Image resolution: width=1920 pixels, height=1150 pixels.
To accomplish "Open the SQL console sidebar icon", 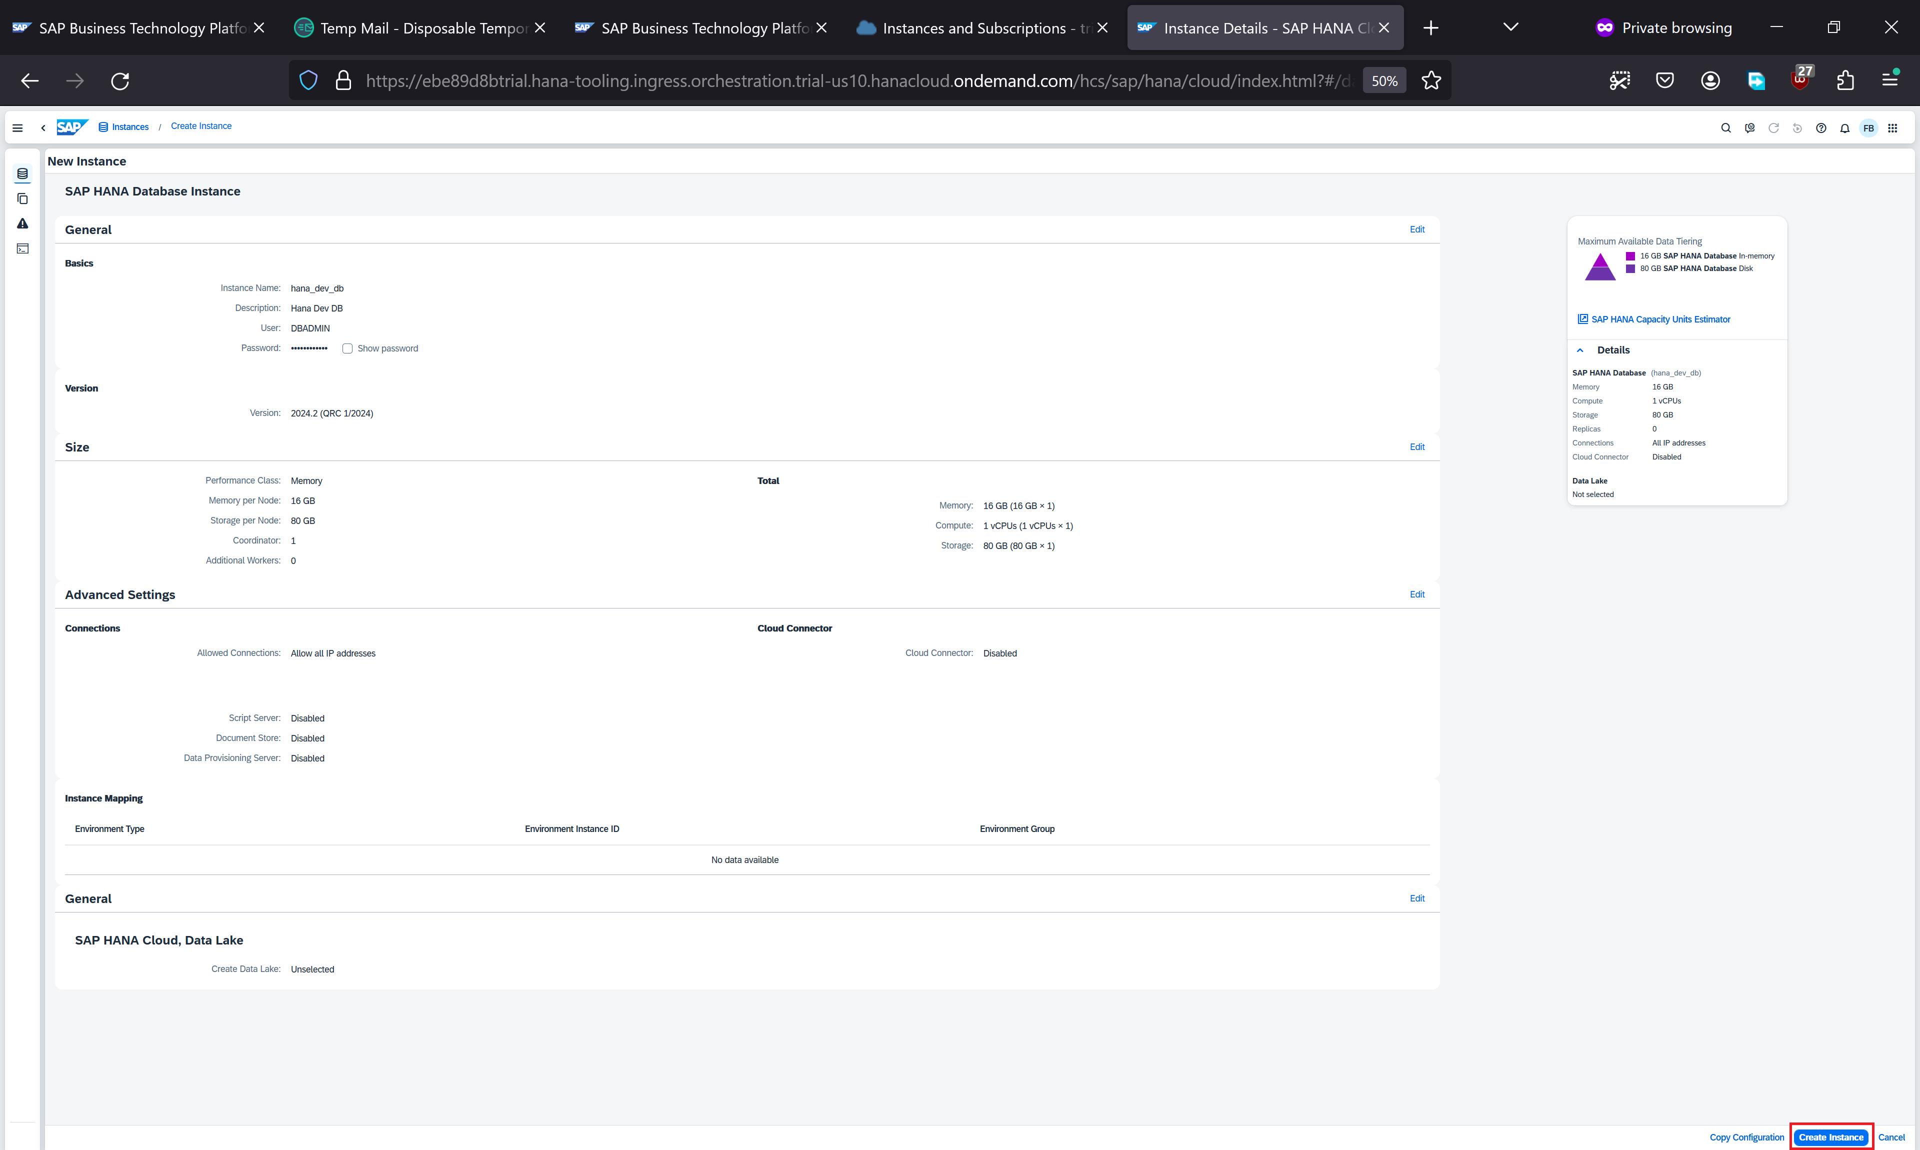I will (x=22, y=249).
